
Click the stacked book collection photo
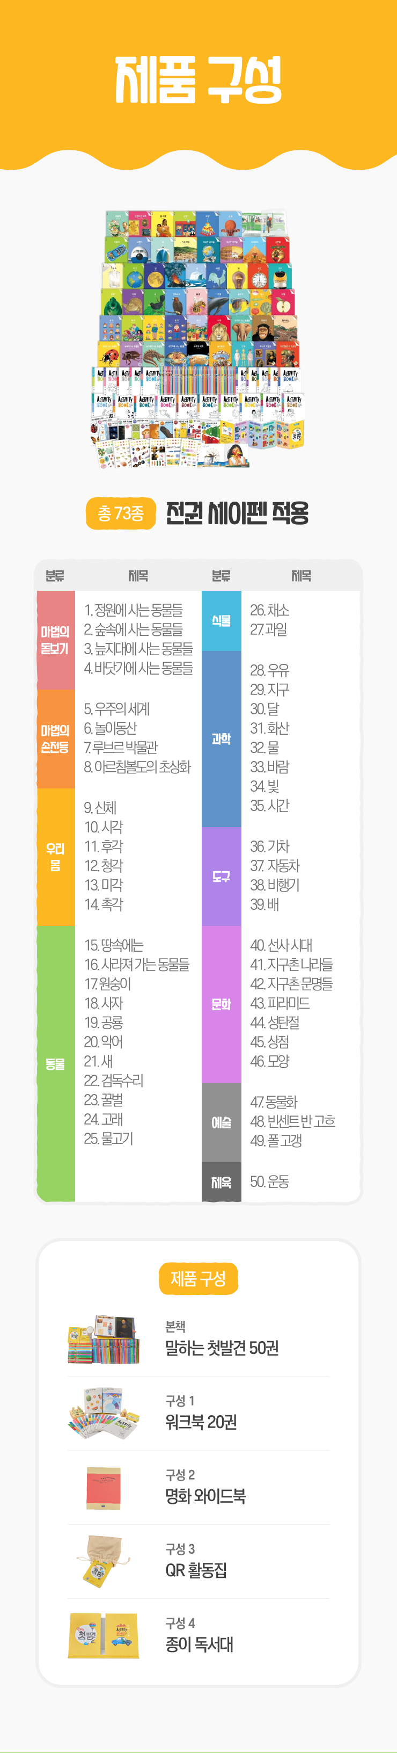(198, 339)
